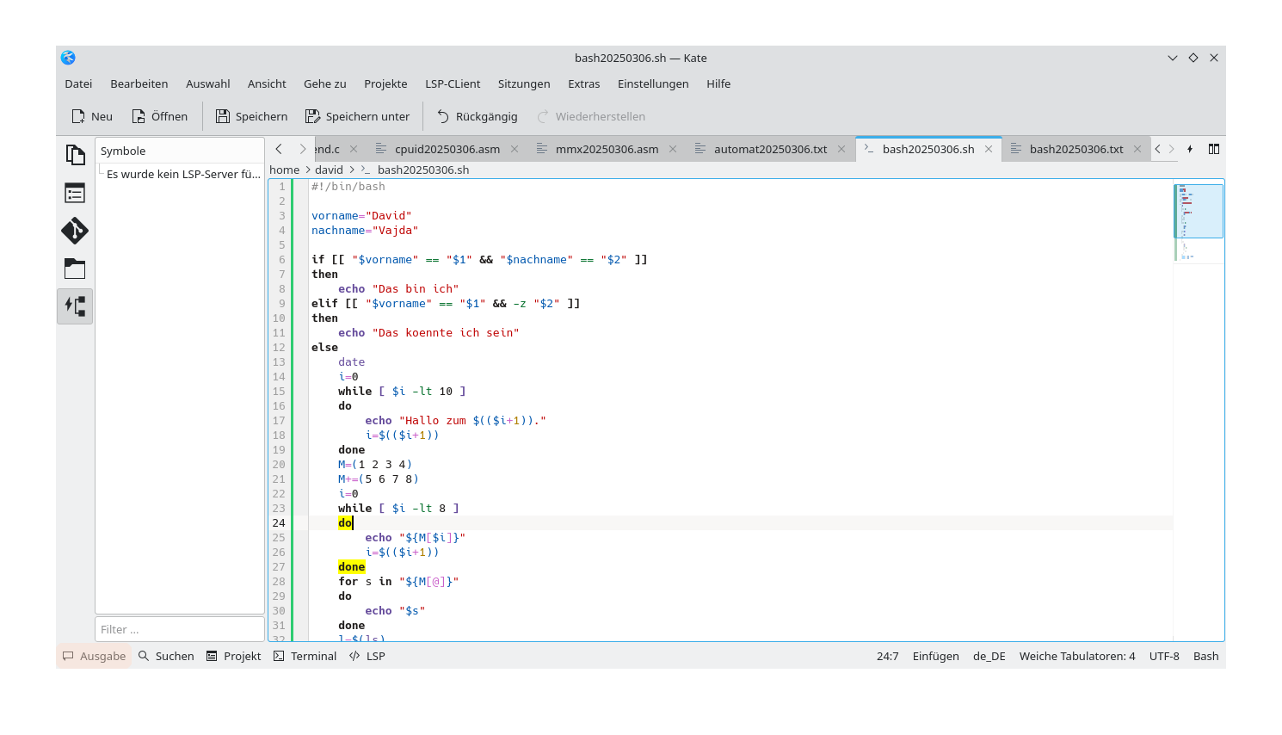Toggle the LSP panel in the status bar
The width and height of the screenshot is (1282, 735).
pyautogui.click(x=367, y=655)
